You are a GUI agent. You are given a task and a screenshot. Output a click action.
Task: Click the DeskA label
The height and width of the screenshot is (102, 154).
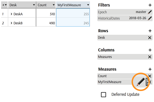[x=18, y=14]
